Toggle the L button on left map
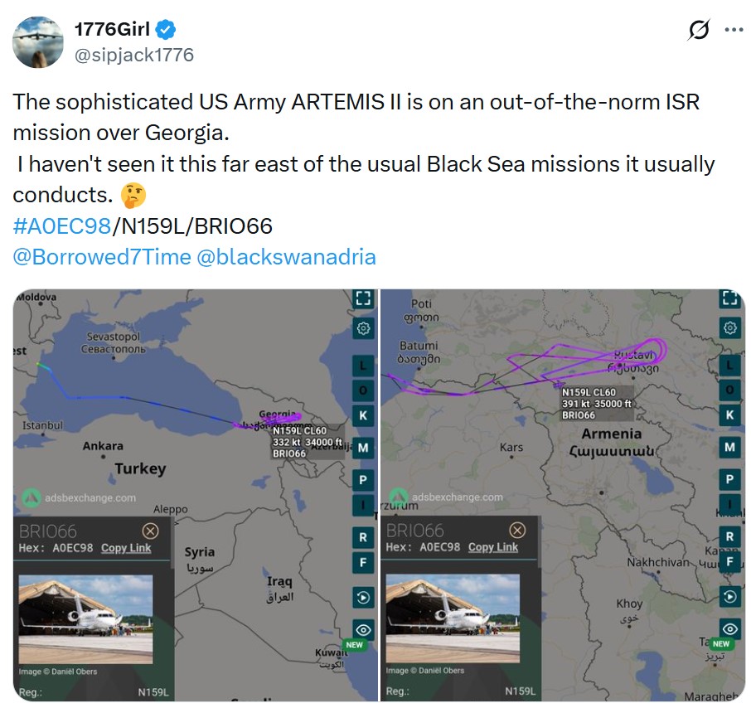 coord(363,366)
